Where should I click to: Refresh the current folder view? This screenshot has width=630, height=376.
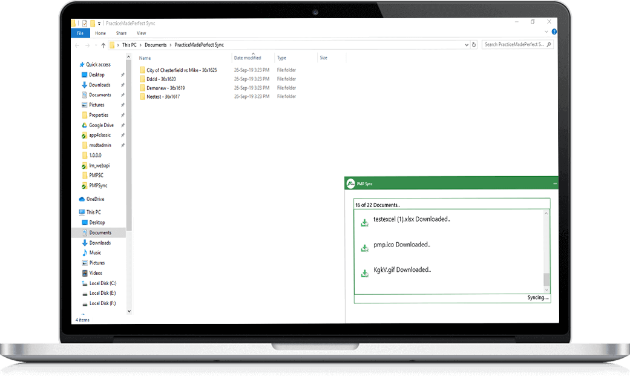[x=474, y=45]
